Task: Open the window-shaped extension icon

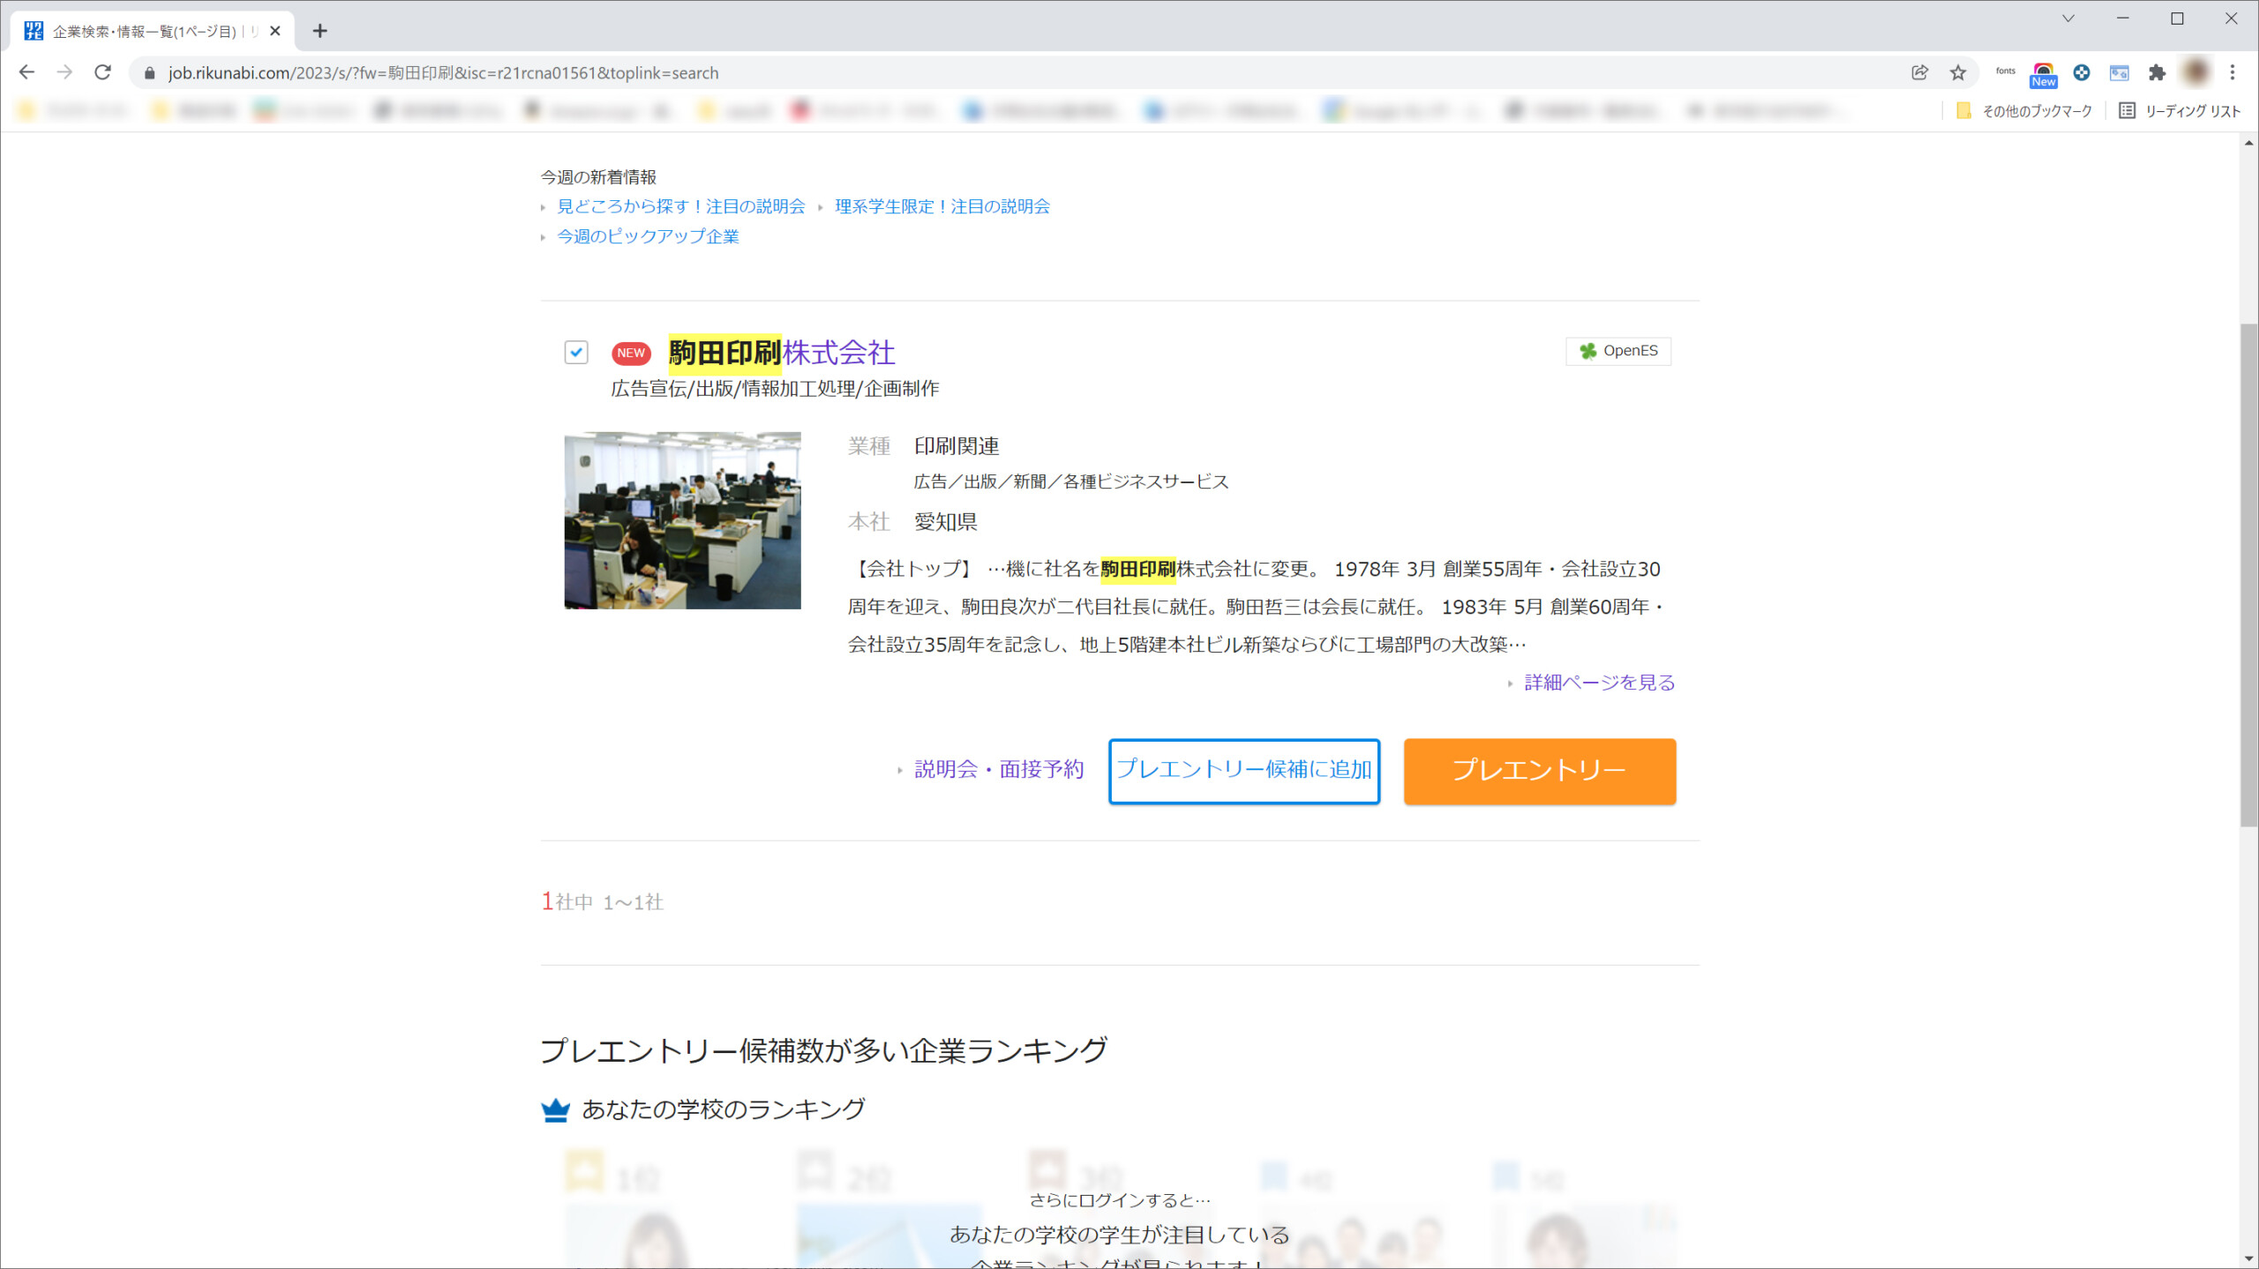Action: 2120,72
